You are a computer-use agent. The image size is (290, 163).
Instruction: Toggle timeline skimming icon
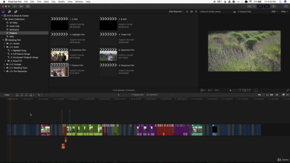click(x=259, y=95)
